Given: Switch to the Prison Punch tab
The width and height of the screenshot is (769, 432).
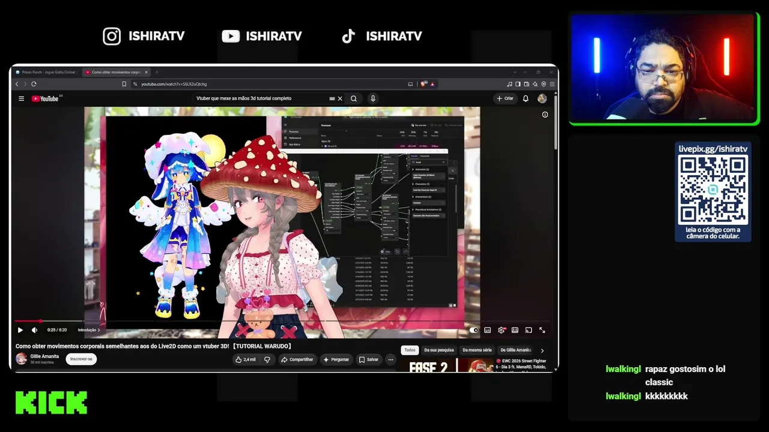Looking at the screenshot, I should [x=45, y=72].
